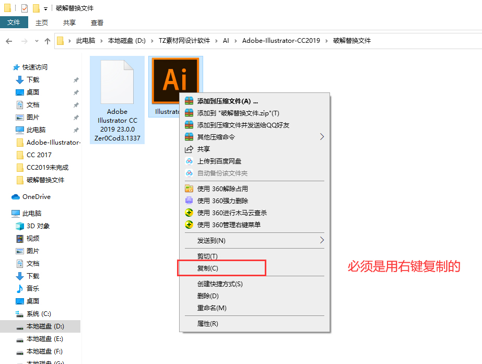The height and width of the screenshot is (364, 482).
Task: Unpin 桌面 using its pin icon
Action: [76, 92]
